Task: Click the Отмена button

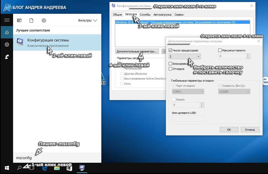Action: tap(250, 130)
